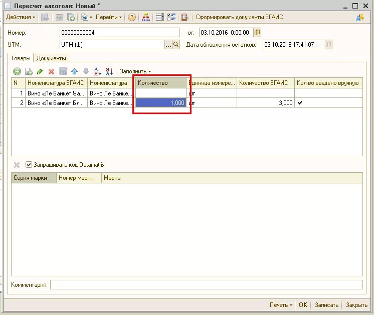
Task: Click the edit row pencil icon
Action: [40, 71]
